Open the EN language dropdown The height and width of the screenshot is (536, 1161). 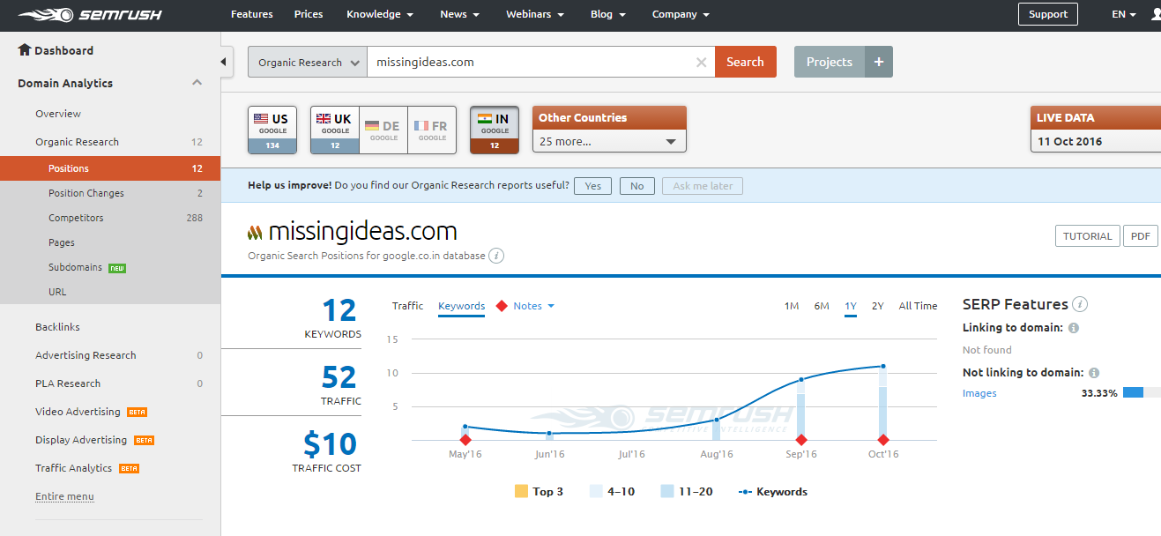[1124, 15]
